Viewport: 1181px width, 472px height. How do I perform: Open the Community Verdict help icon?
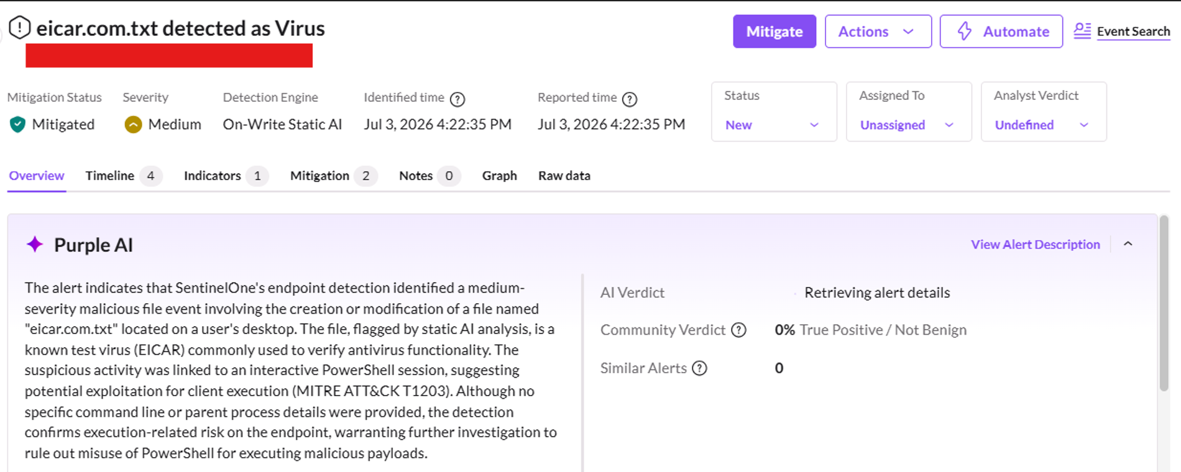pyautogui.click(x=738, y=330)
